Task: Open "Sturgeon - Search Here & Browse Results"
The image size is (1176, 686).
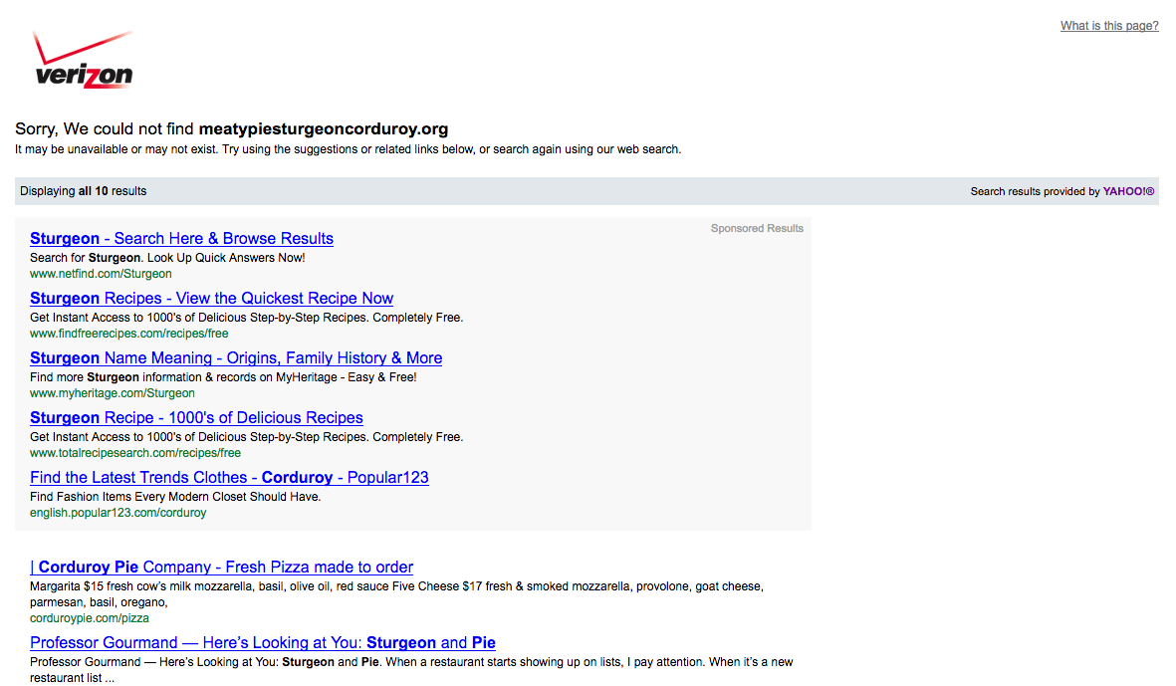Action: 181,238
